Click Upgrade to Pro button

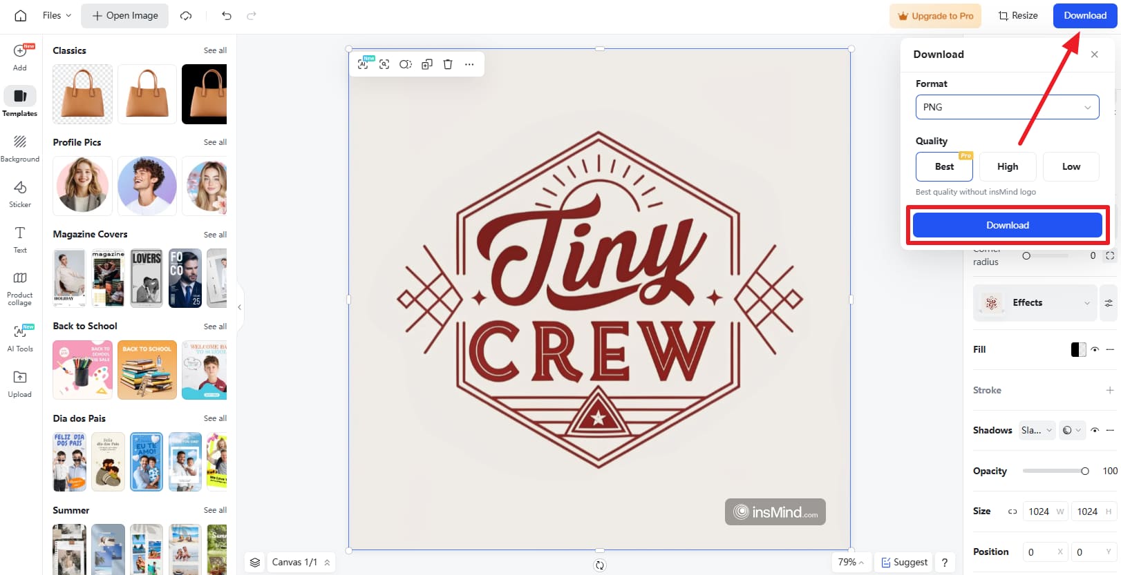[x=935, y=16]
